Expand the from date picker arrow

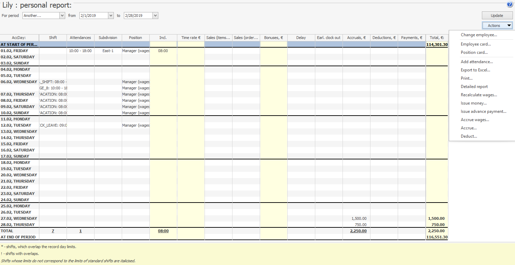tap(111, 16)
